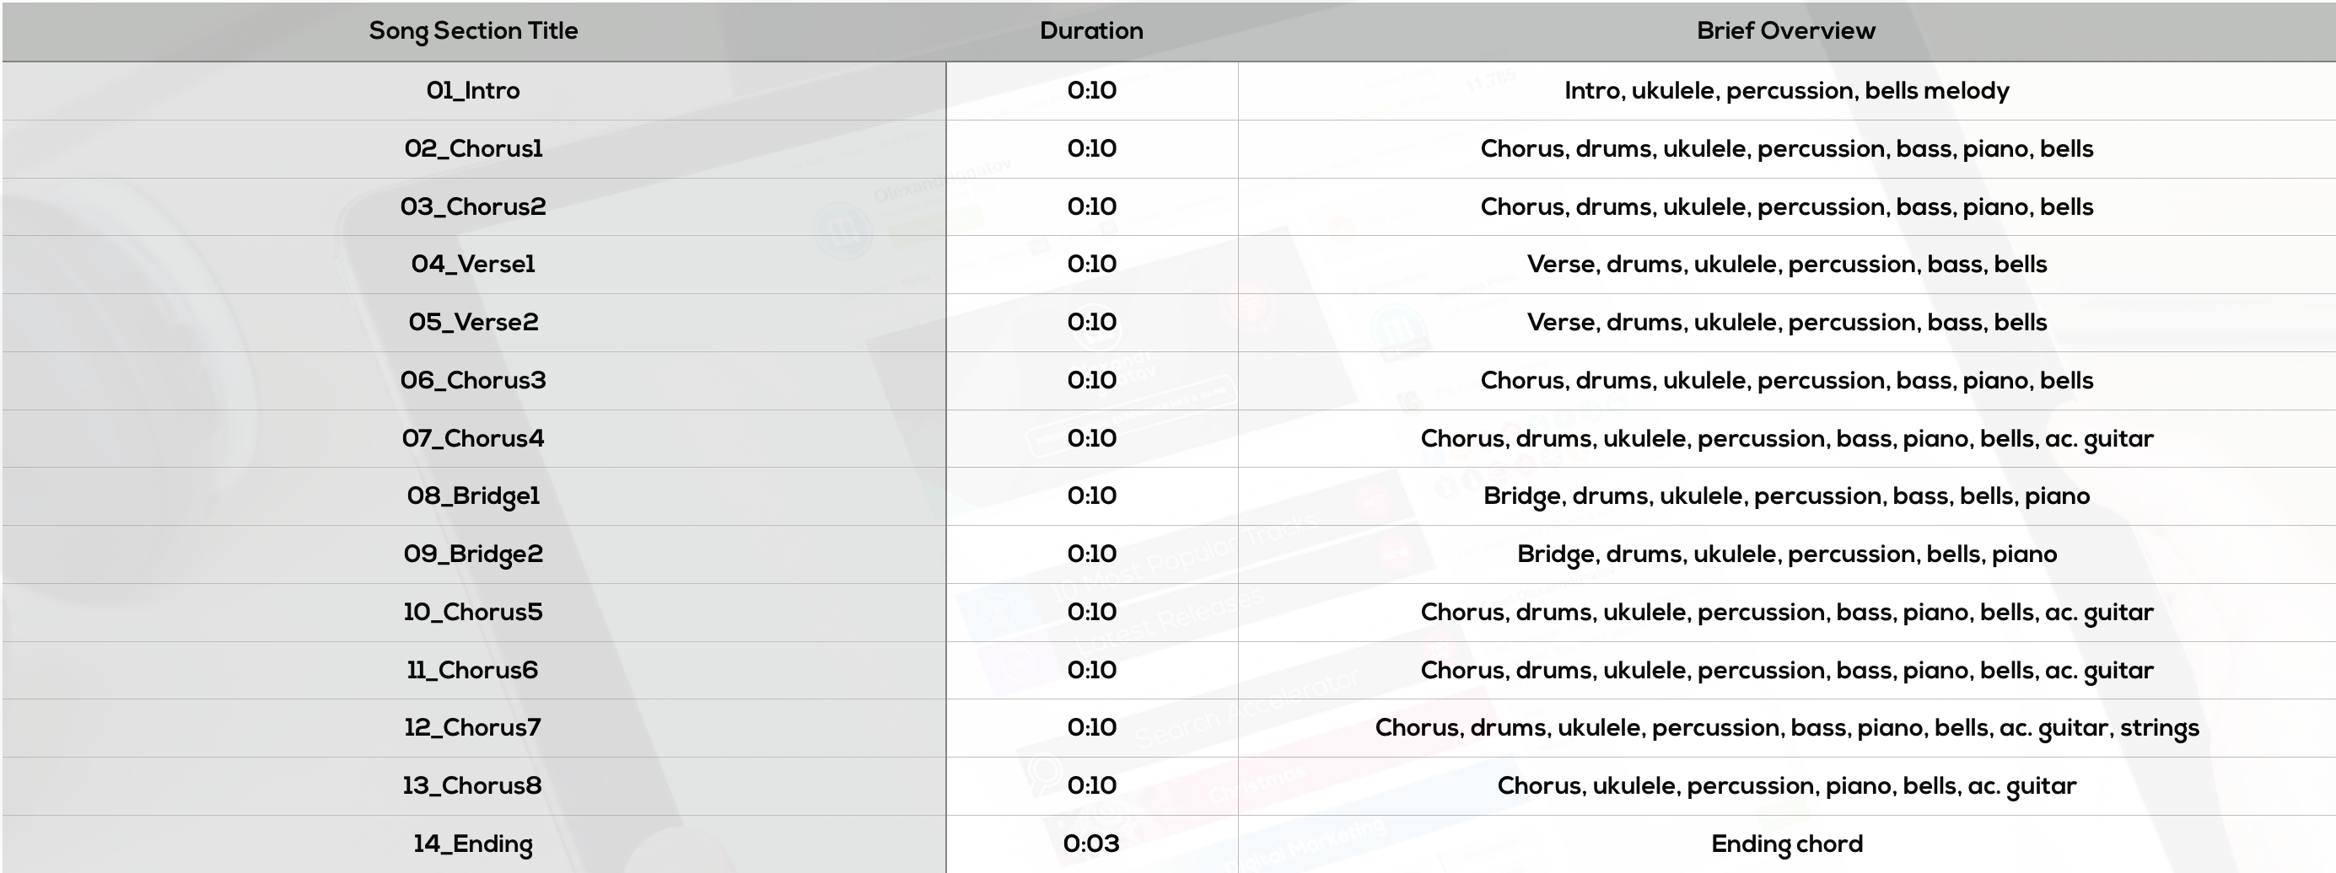Click the overview text in the 06_Chorus3 row
The image size is (2336, 873).
pyautogui.click(x=1786, y=380)
